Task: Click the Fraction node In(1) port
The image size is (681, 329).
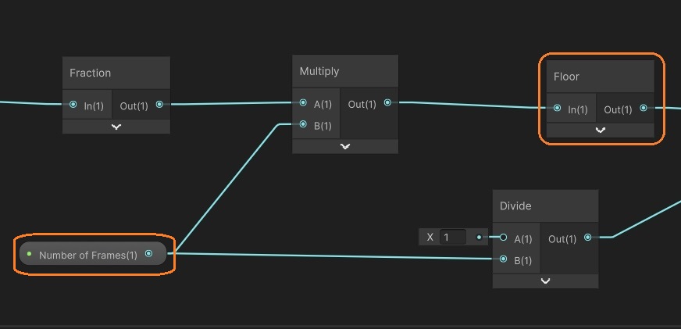Action: point(73,105)
